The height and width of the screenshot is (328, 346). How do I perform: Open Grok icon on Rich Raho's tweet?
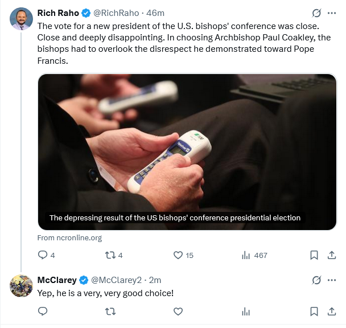pyautogui.click(x=316, y=13)
